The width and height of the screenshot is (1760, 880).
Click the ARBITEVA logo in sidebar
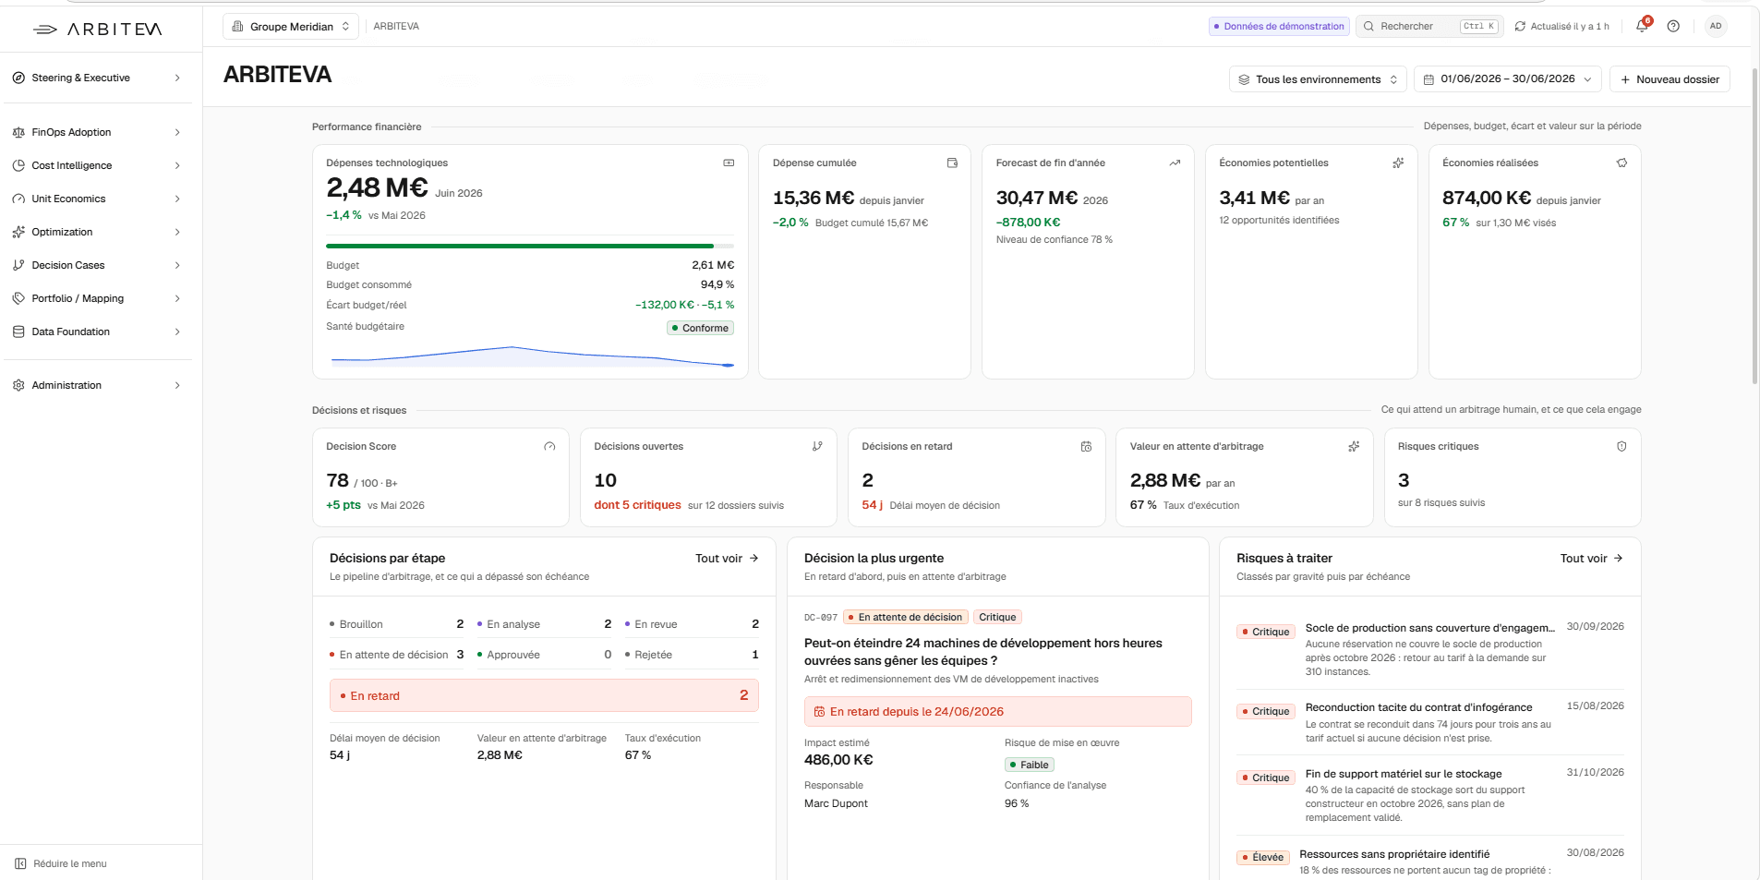(98, 30)
